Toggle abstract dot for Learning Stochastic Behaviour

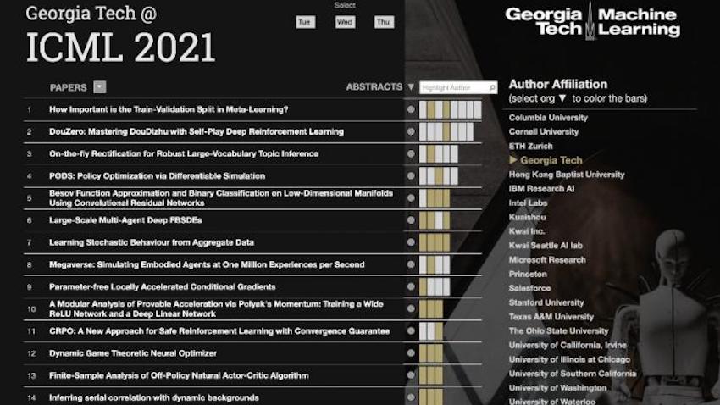click(411, 242)
